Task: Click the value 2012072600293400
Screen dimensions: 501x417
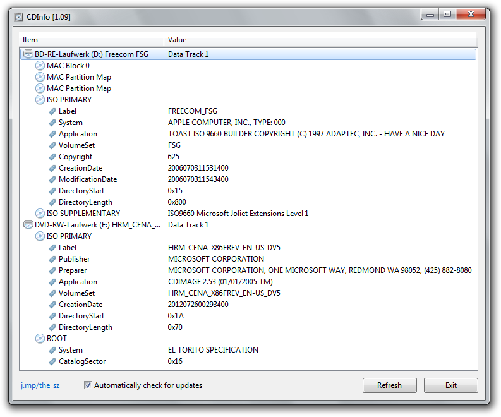Action: (x=198, y=305)
